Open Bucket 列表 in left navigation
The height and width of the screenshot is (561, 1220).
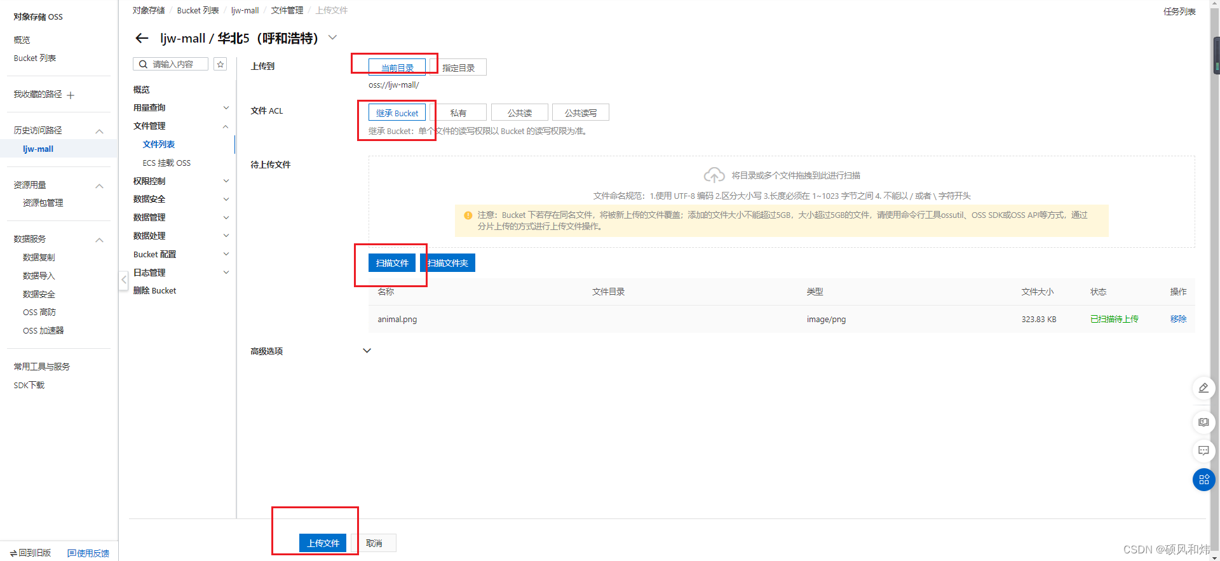tap(35, 58)
